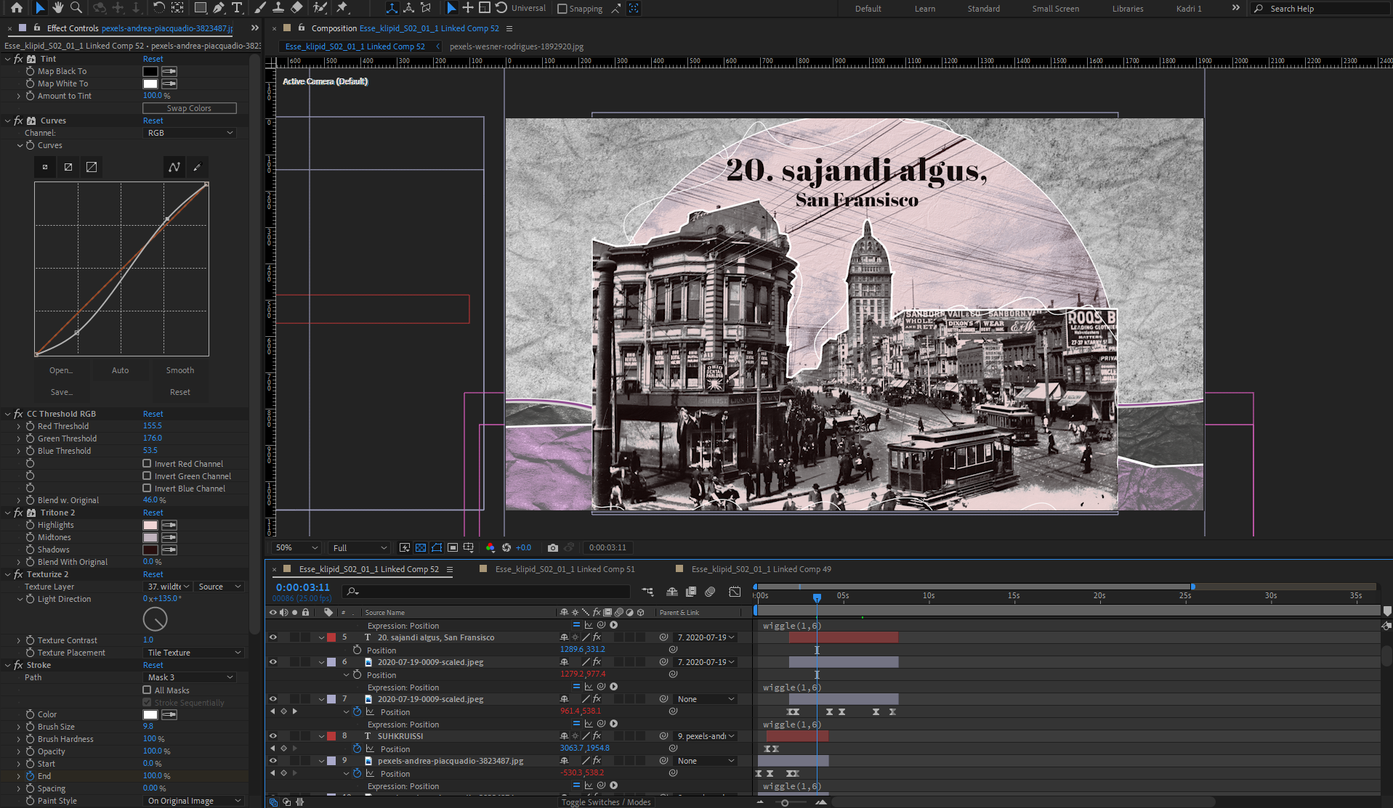Screen dimensions: 1393x808
Task: Open the Curves Channel RGB dropdown
Action: (x=190, y=133)
